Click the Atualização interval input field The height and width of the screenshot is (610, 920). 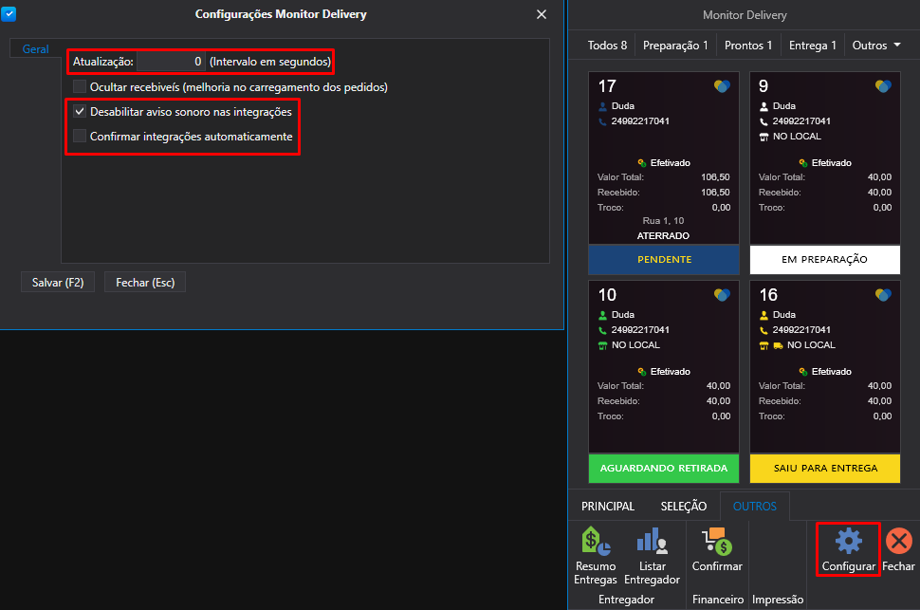171,62
